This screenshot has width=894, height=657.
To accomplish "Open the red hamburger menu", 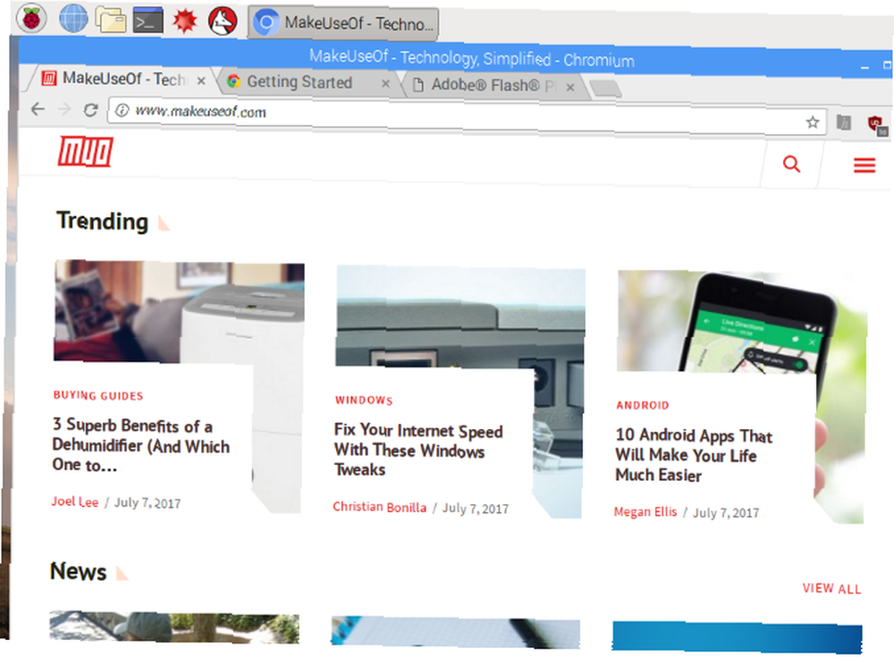I will click(864, 165).
